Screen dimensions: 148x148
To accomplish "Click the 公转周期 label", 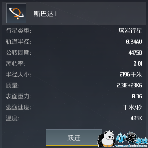I will pos(18,52).
